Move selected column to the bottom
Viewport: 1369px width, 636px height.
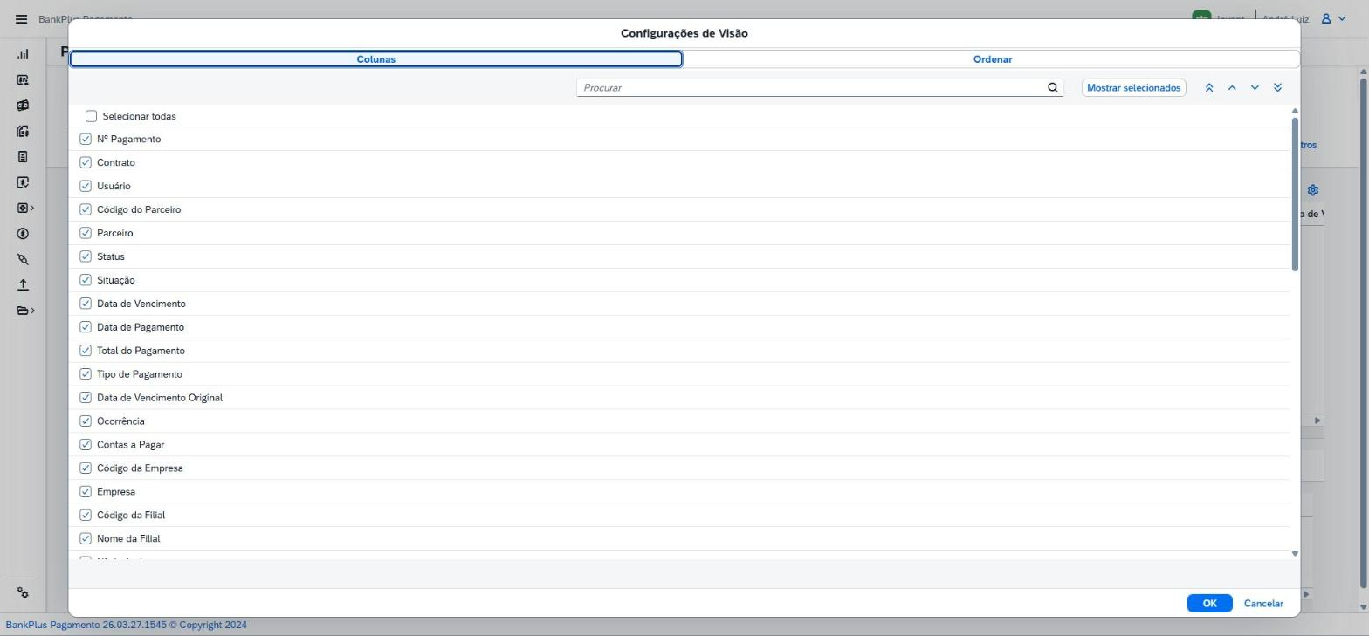(x=1277, y=88)
